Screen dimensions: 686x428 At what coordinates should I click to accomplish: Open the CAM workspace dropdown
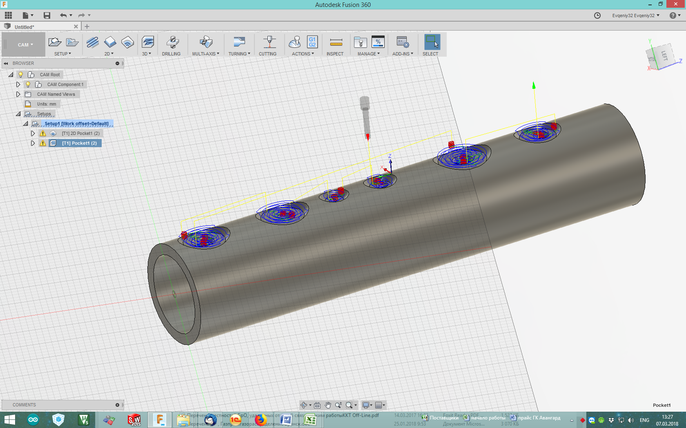[x=25, y=45]
